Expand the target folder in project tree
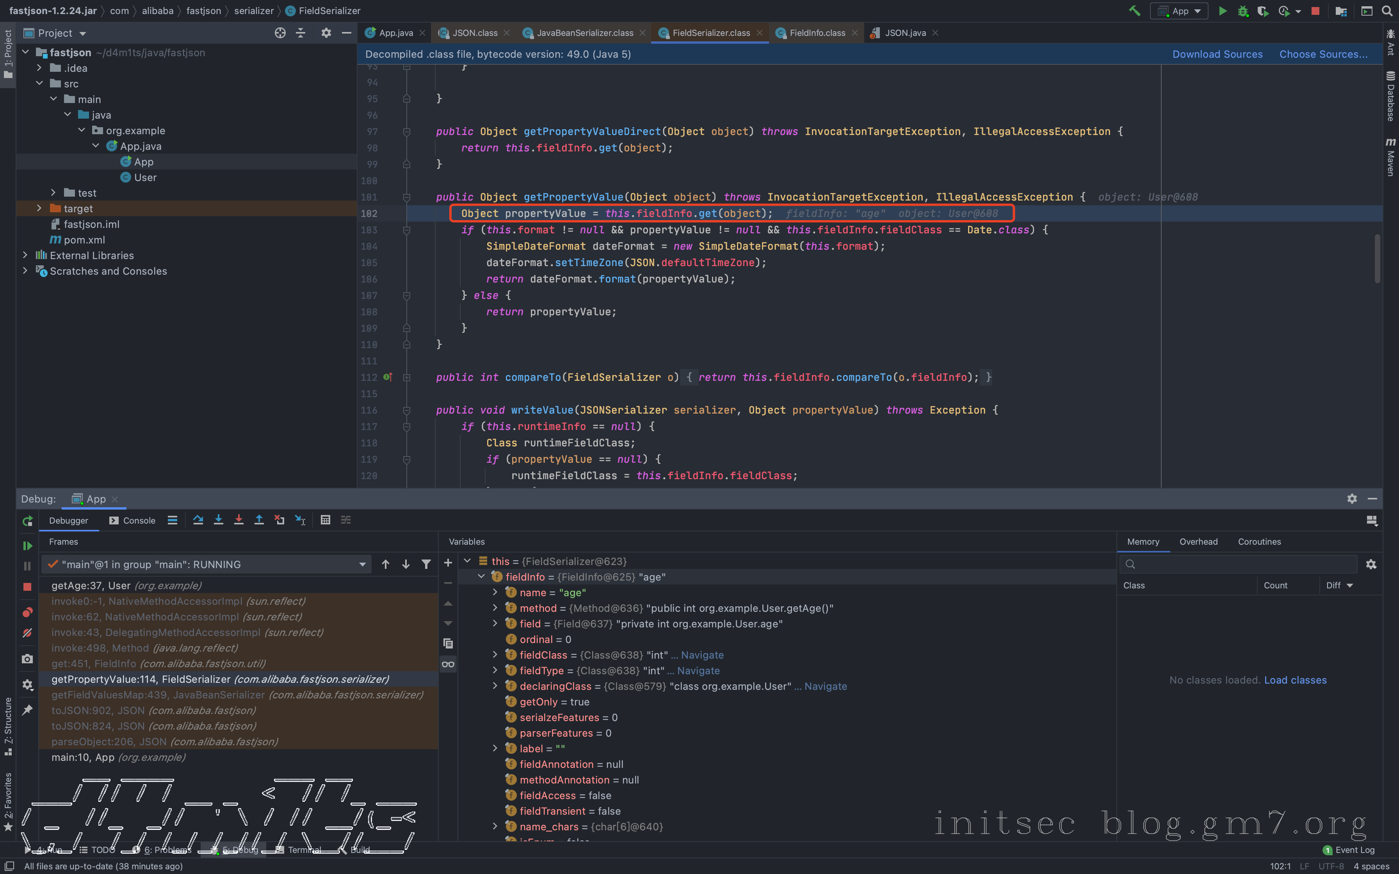Image resolution: width=1399 pixels, height=874 pixels. pos(39,208)
